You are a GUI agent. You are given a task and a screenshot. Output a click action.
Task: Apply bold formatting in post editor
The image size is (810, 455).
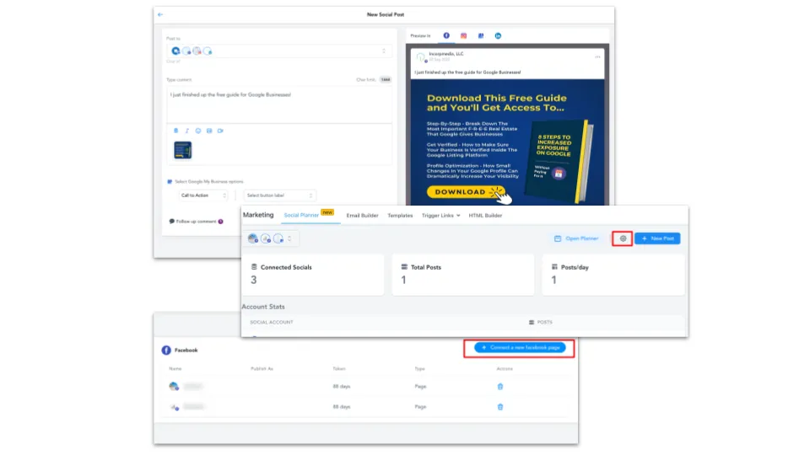pos(175,131)
